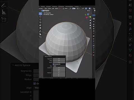134x100 pixels.
Task: Toggle snapping magnet in header
Action: [73, 8]
